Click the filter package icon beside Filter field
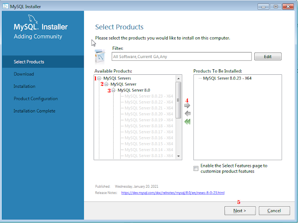Screen dimensions: 298x223 [100, 56]
